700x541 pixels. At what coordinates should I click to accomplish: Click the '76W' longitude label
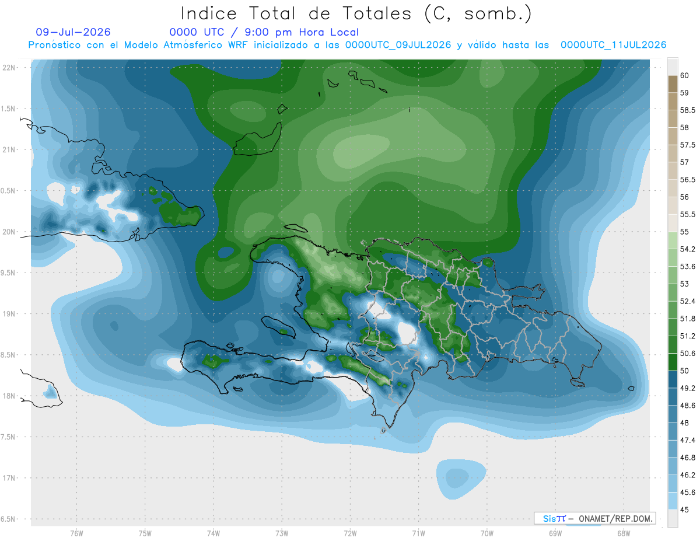pos(76,533)
